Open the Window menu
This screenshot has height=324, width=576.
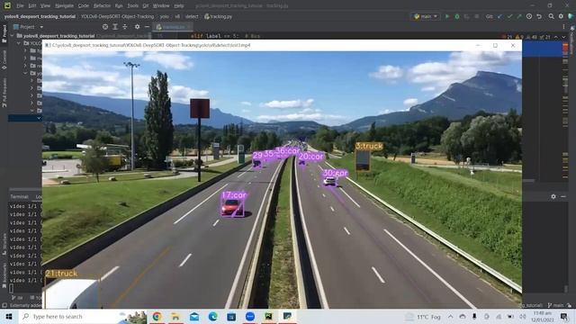[x=161, y=5]
